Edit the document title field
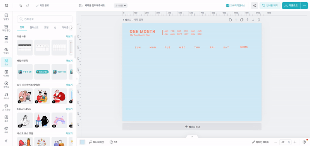 [x=95, y=5]
